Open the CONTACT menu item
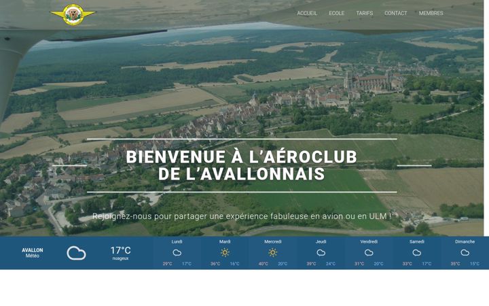Image resolution: width=489 pixels, height=306 pixels. [395, 13]
